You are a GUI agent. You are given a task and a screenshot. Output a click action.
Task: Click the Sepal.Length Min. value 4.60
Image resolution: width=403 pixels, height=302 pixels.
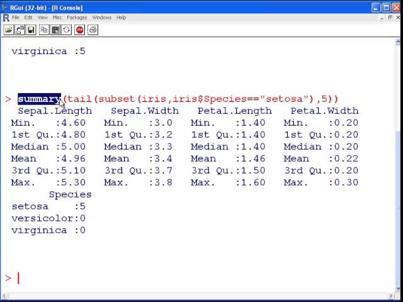click(x=73, y=123)
